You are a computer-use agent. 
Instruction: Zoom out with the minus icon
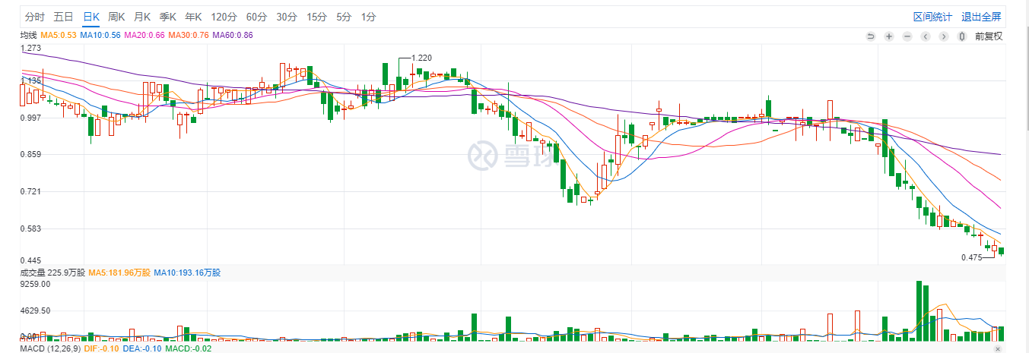(907, 36)
